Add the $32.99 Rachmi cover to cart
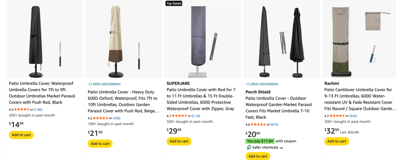This screenshot has height=160, width=396. tap(337, 141)
